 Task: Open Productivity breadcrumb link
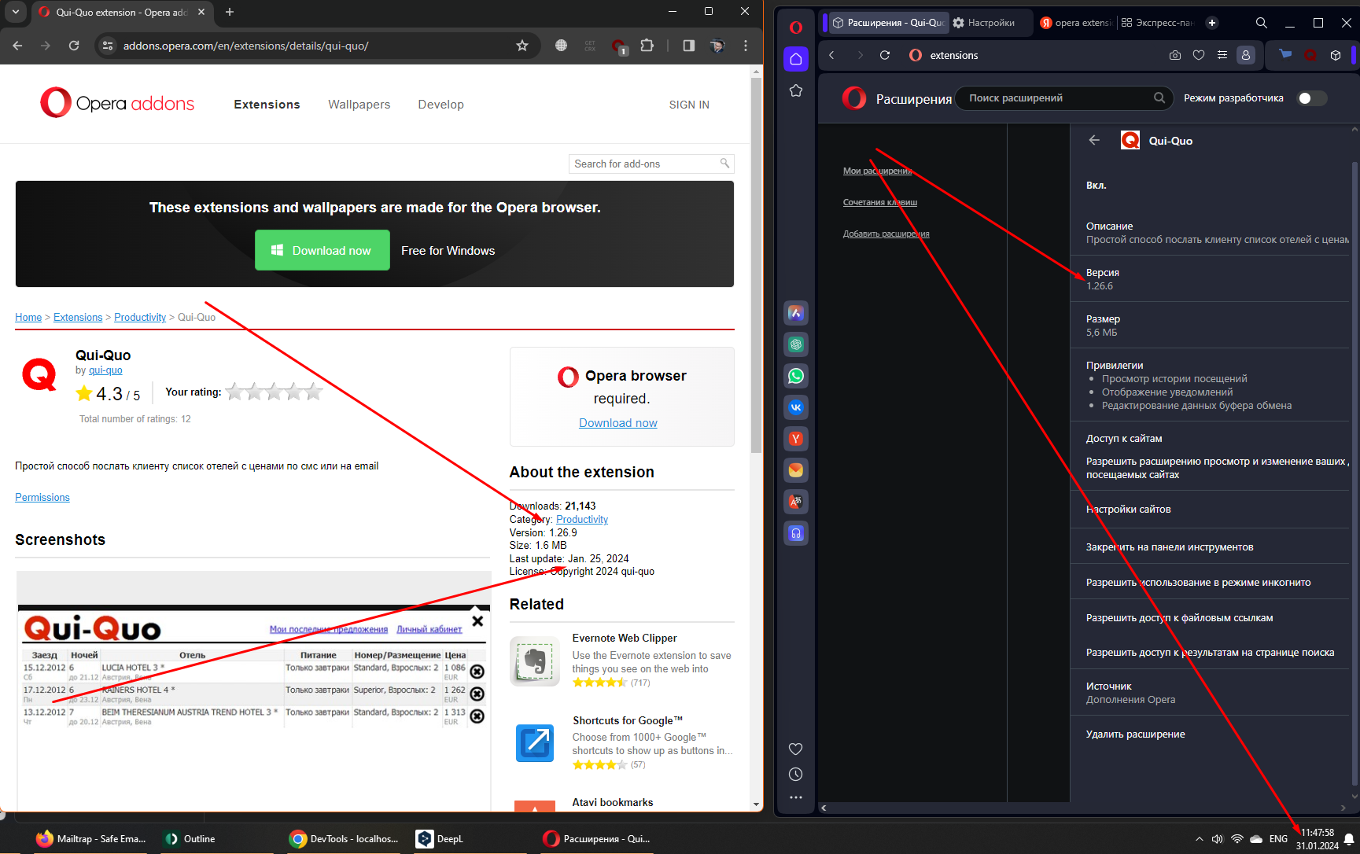(140, 317)
